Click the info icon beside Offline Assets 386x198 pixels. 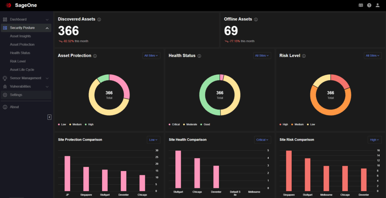point(256,19)
